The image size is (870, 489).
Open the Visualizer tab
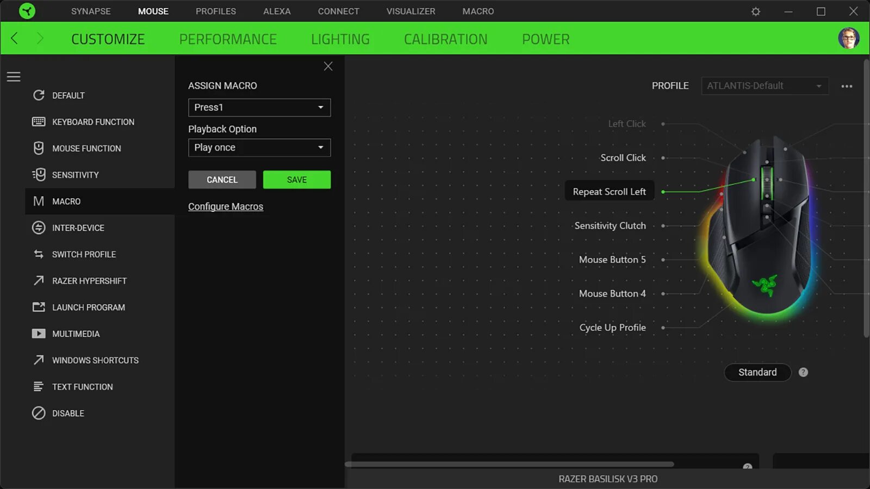click(x=411, y=11)
